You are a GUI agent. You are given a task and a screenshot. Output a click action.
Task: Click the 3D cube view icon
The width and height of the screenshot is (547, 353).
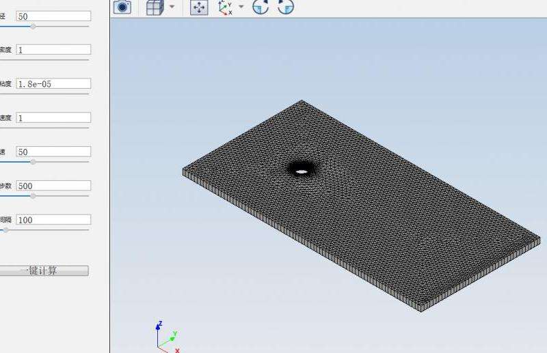[155, 8]
